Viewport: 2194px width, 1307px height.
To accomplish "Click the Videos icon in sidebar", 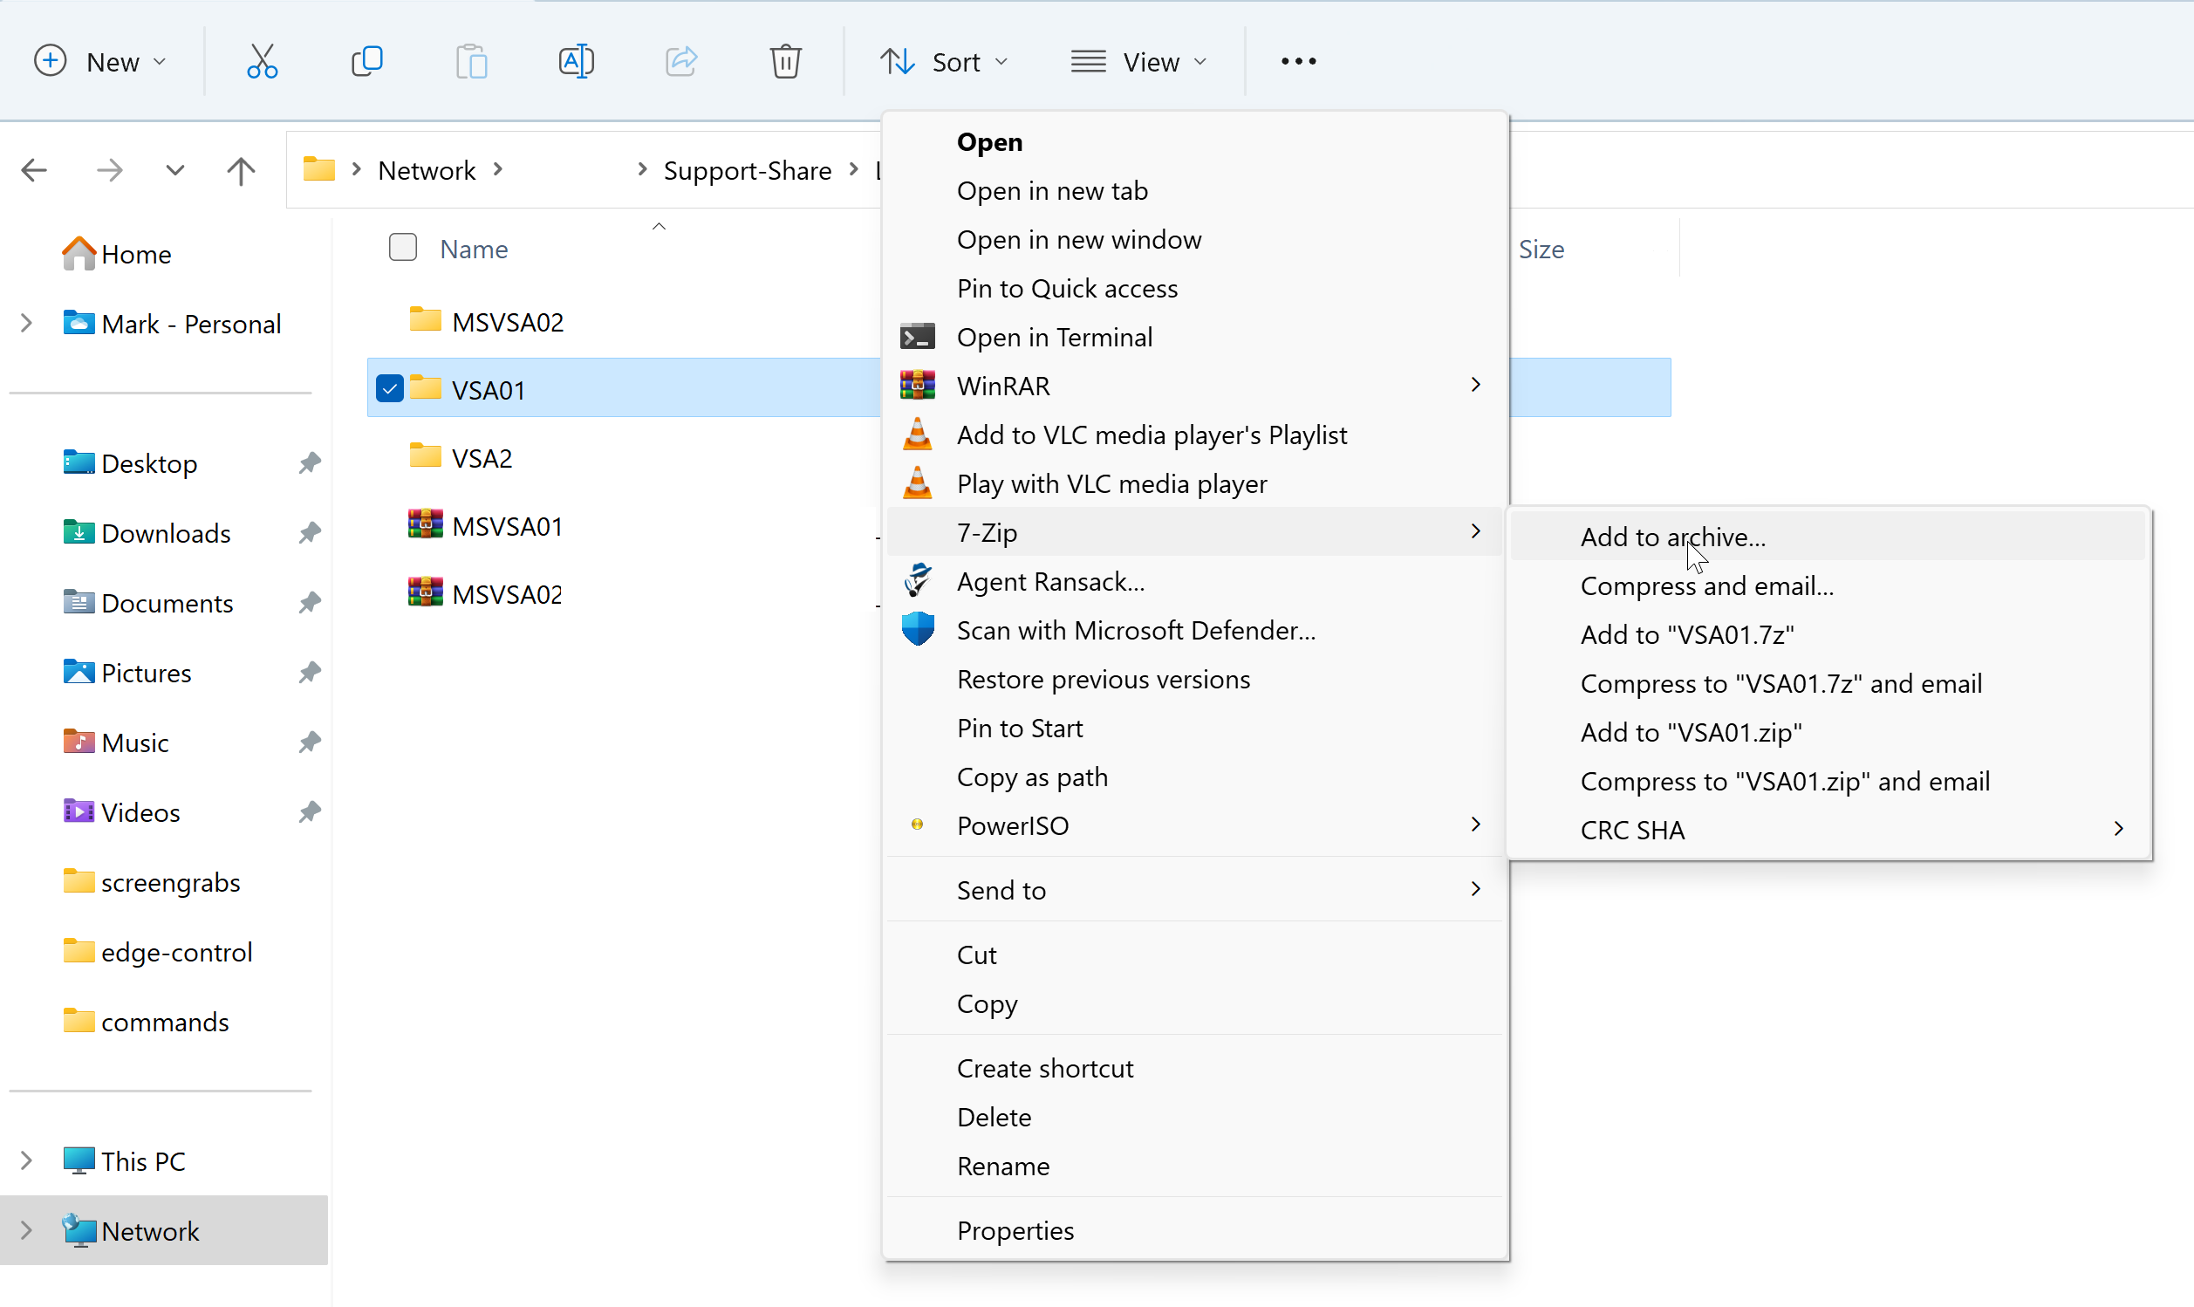I will tap(79, 811).
